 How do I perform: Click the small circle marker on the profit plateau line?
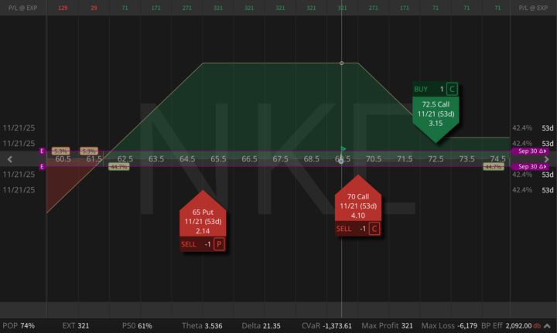341,63
